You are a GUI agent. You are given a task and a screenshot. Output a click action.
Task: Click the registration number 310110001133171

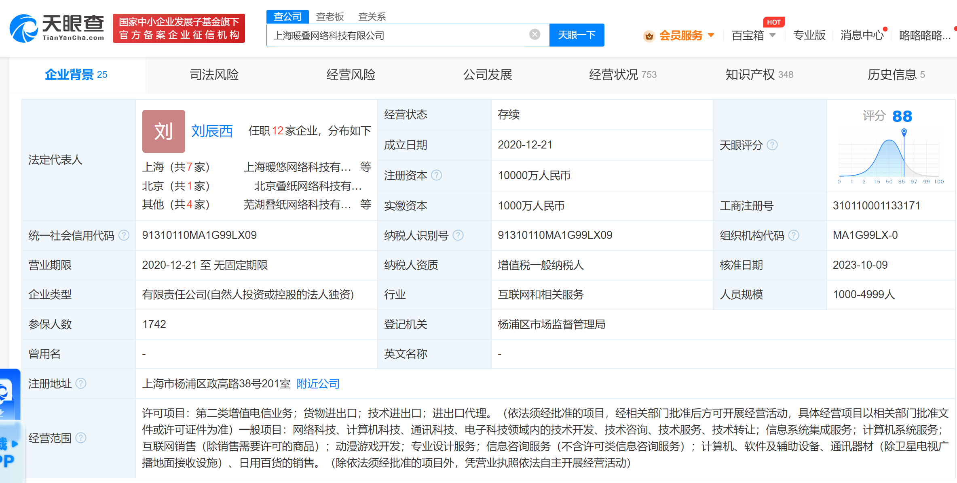pyautogui.click(x=876, y=206)
